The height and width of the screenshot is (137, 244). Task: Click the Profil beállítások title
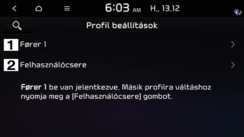click(x=122, y=26)
